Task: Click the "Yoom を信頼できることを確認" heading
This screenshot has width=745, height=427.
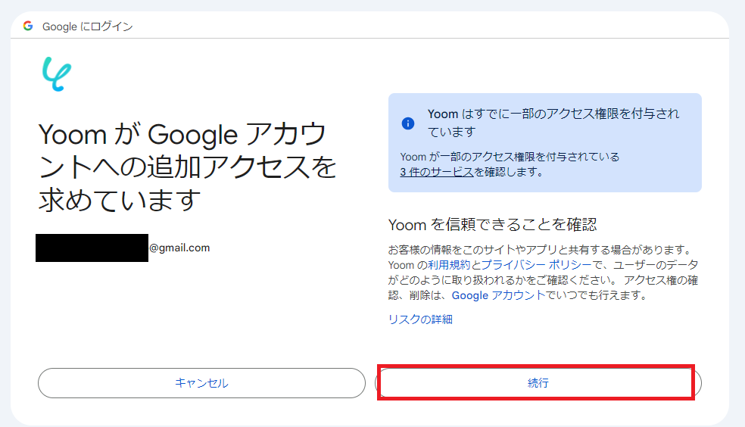Action: click(492, 225)
